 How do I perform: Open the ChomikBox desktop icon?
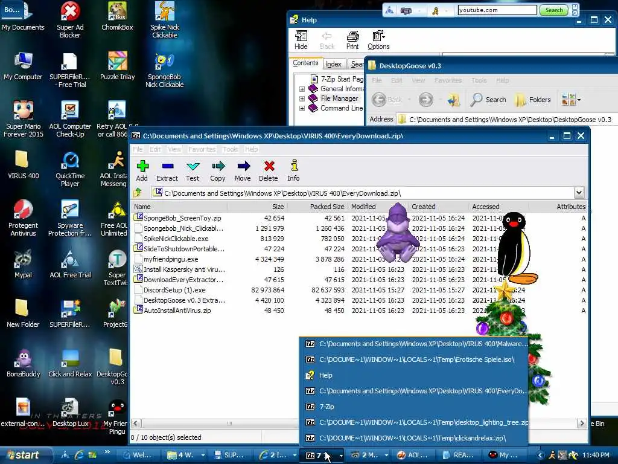click(x=117, y=16)
